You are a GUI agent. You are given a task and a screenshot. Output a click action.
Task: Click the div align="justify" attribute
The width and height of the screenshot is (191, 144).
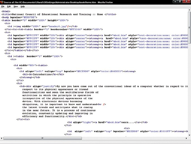[x=44, y=86]
